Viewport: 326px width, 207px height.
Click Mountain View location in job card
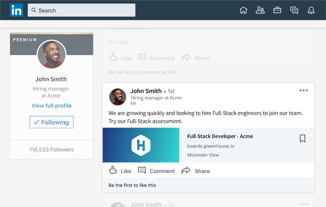[203, 155]
